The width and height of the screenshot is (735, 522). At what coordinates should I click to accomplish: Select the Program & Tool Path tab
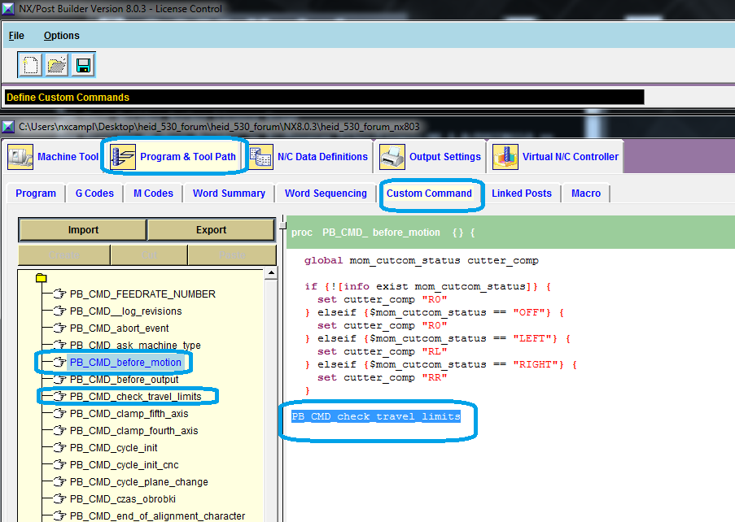(x=188, y=157)
